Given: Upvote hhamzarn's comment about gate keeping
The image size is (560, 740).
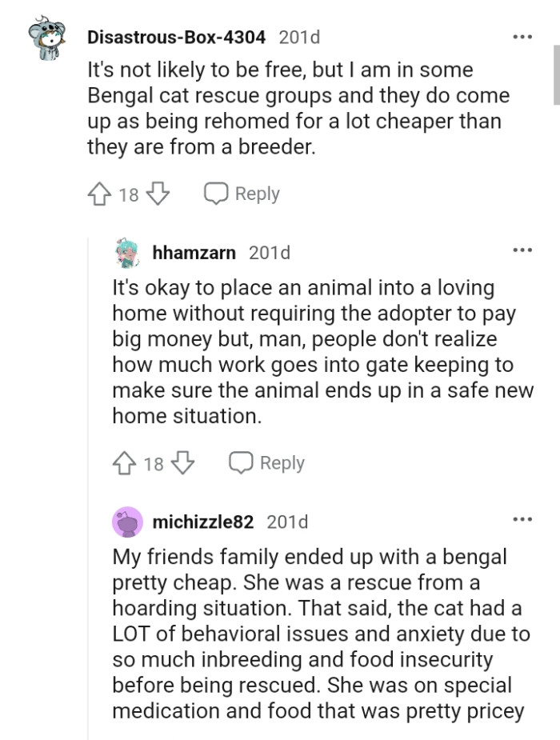Looking at the screenshot, I should (125, 462).
